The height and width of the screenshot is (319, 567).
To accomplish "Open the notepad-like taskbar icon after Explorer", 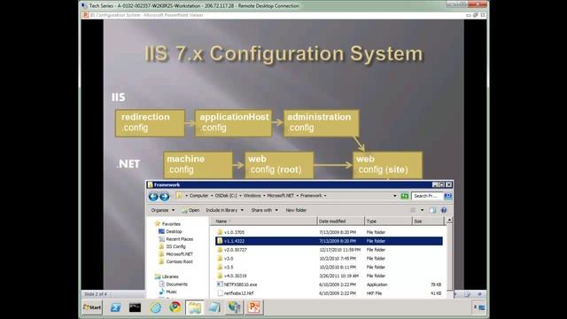I will click(x=214, y=307).
